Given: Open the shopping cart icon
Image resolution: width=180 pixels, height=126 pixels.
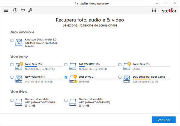Looking at the screenshot, I should click(x=23, y=10).
